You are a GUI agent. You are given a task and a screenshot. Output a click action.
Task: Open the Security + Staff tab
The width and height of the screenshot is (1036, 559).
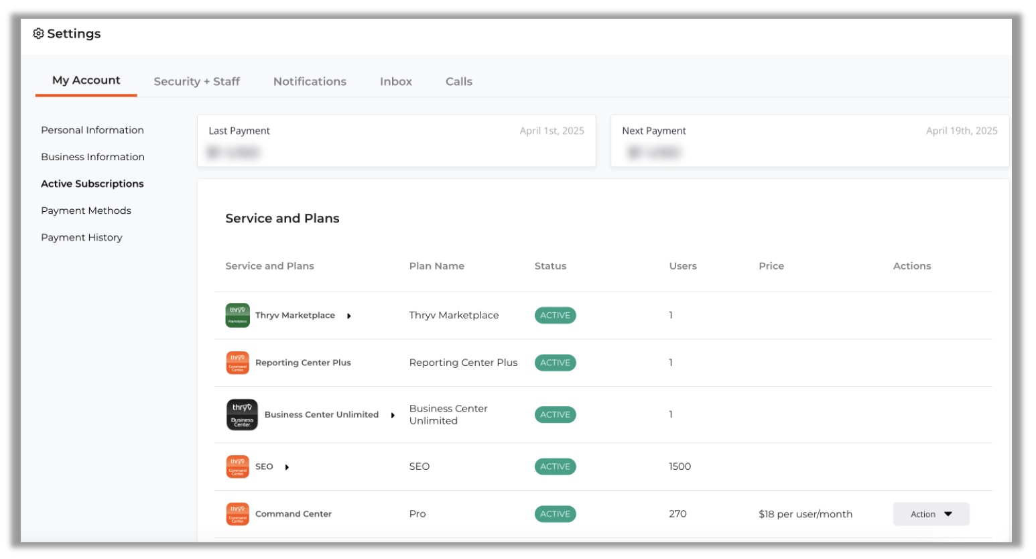197,82
